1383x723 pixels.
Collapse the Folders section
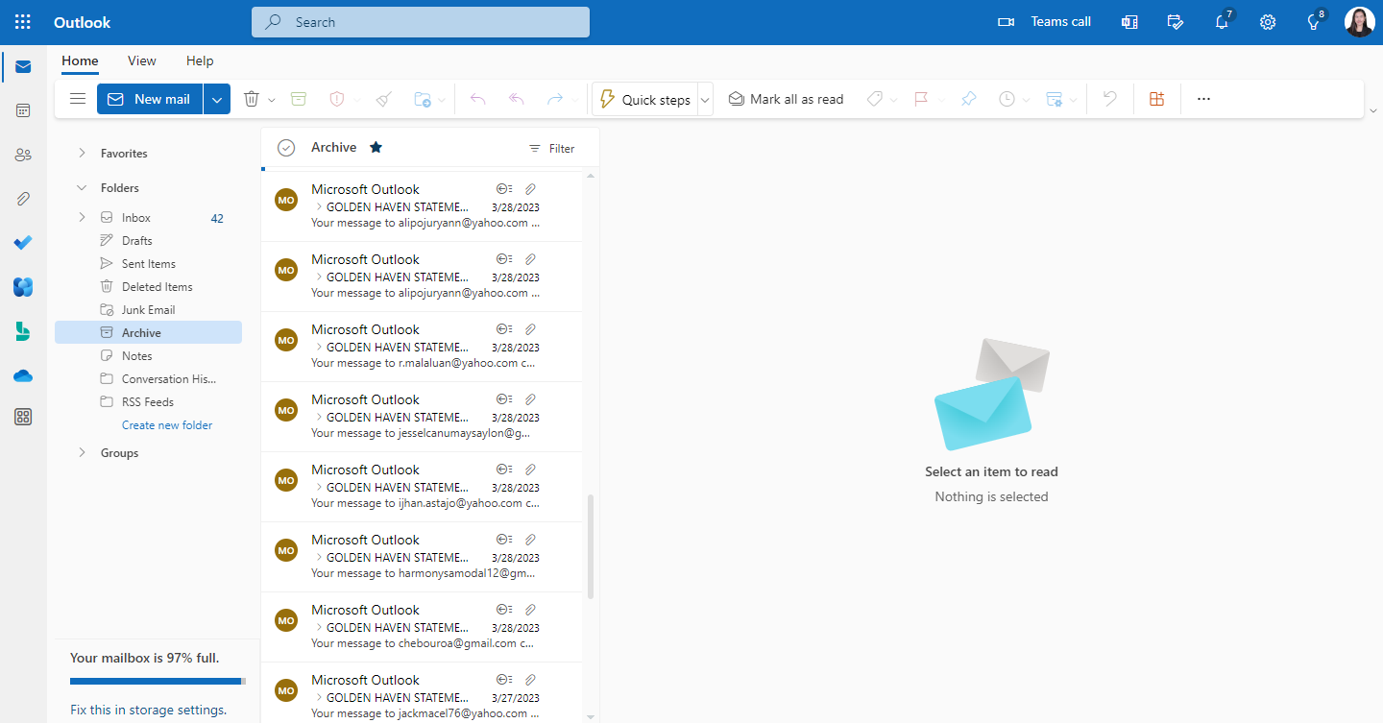[x=82, y=187]
